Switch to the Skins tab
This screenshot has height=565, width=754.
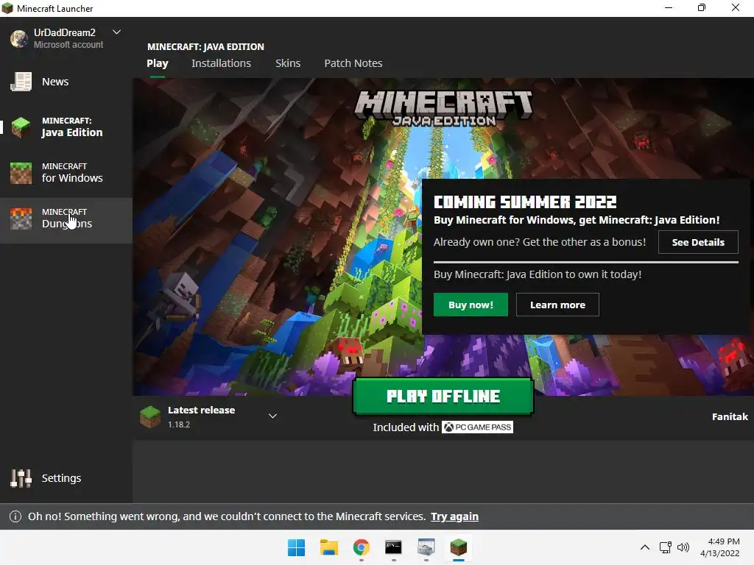[288, 63]
